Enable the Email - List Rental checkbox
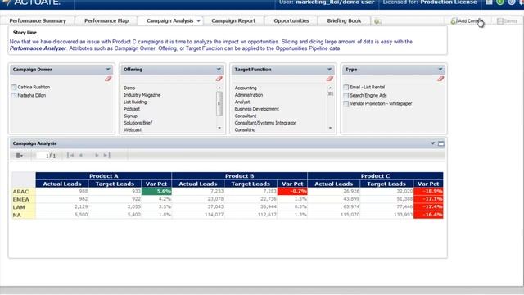This screenshot has height=295, width=524. [346, 88]
